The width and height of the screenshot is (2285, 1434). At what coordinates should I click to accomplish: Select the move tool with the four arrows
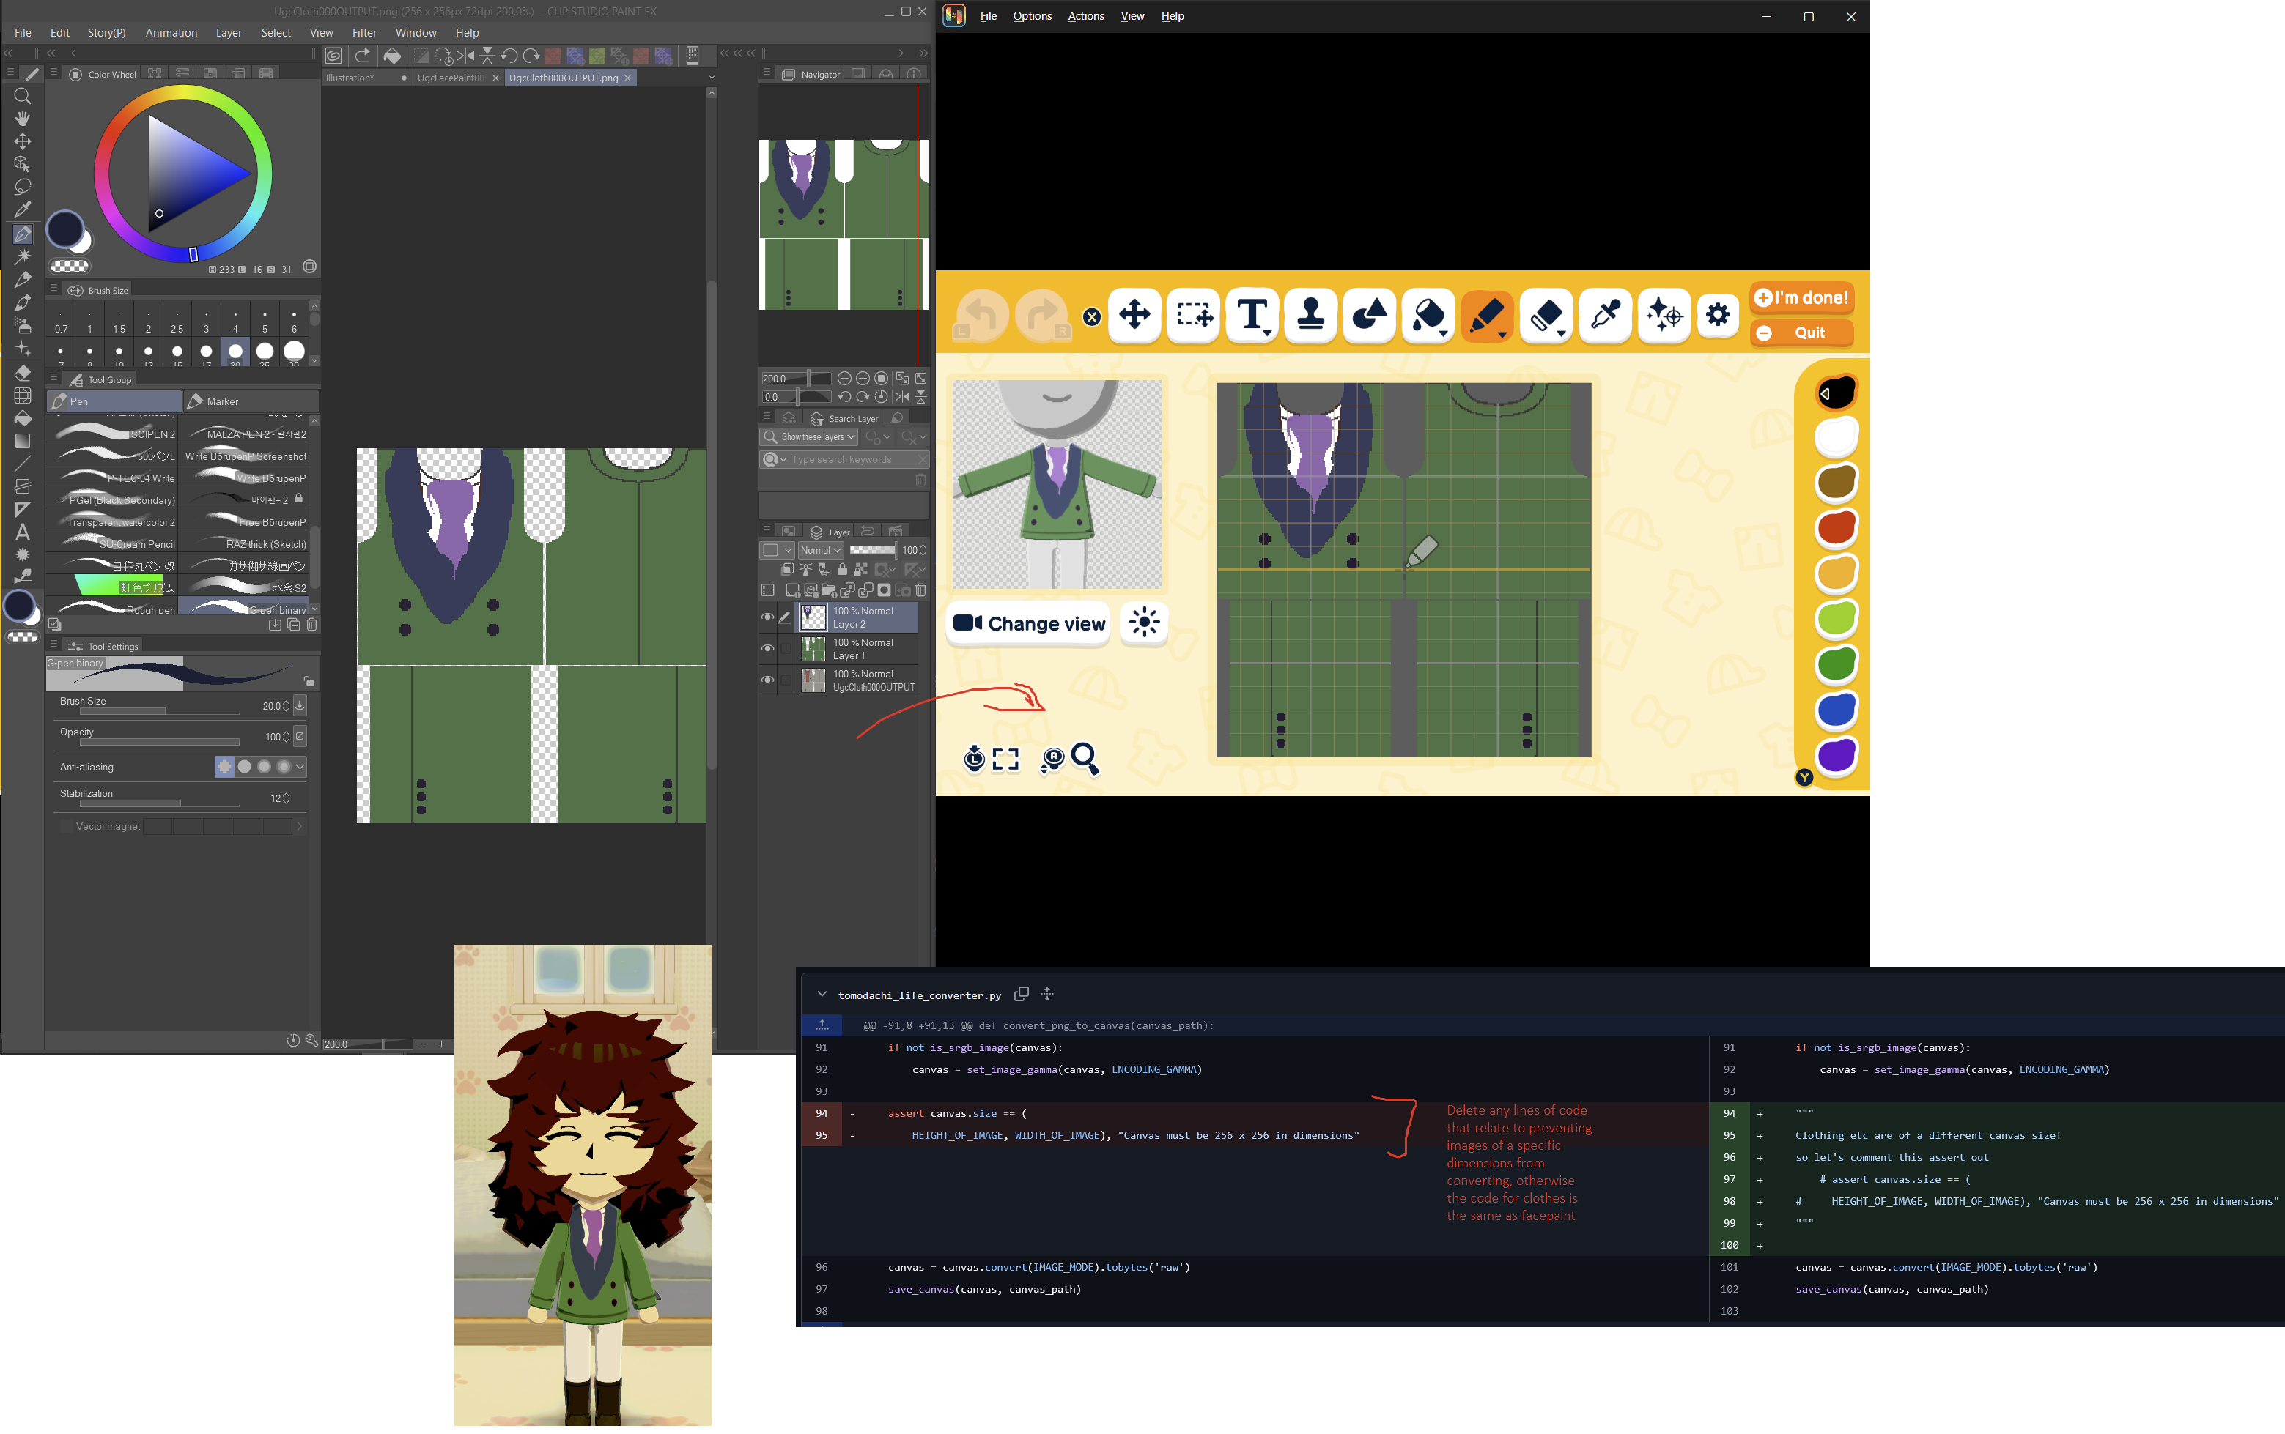click(x=1135, y=315)
